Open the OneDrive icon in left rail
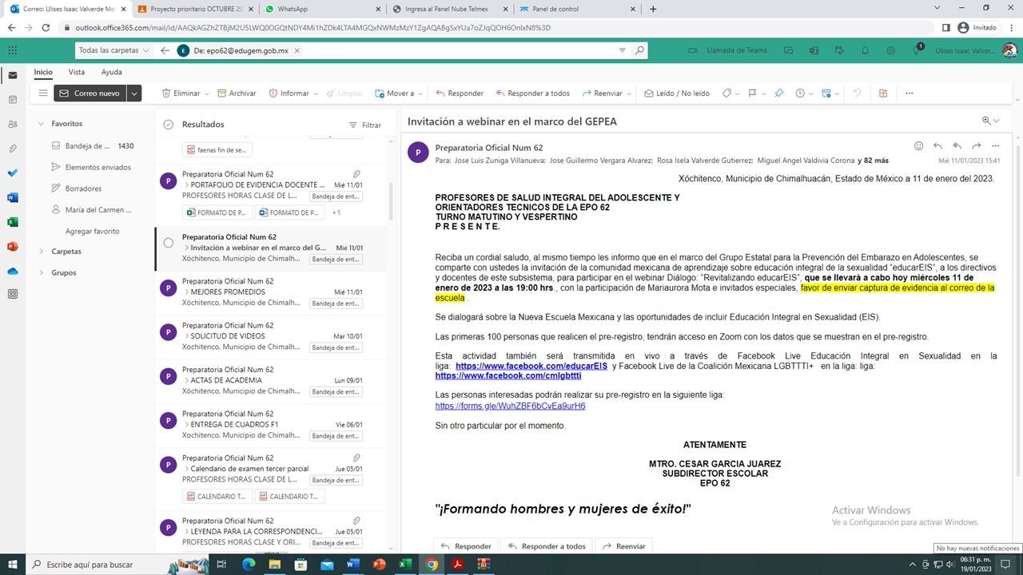This screenshot has height=575, width=1023. [x=12, y=271]
